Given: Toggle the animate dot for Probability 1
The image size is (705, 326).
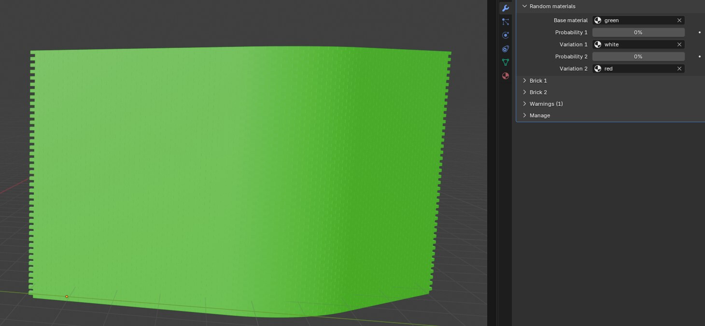Looking at the screenshot, I should click(x=700, y=32).
